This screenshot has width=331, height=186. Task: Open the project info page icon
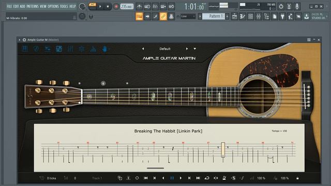pos(275,16)
